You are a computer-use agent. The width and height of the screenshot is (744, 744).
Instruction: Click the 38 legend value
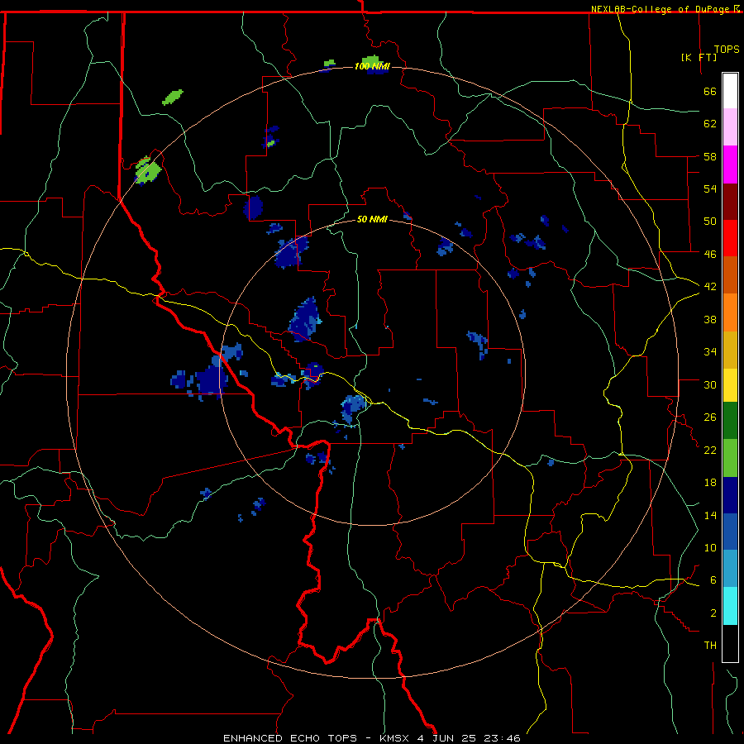tap(710, 319)
